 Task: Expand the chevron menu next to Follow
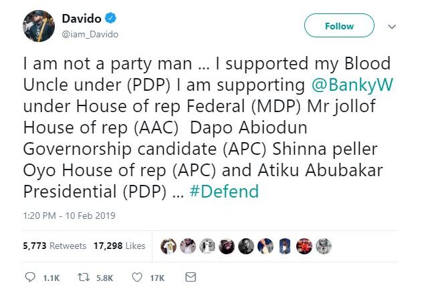[393, 26]
